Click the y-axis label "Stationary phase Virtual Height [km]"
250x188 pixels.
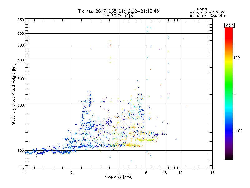point(13,94)
